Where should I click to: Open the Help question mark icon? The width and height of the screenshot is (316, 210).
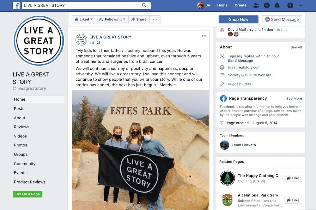coord(290,5)
